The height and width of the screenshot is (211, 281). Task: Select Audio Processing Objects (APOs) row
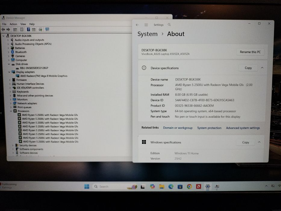point(33,44)
